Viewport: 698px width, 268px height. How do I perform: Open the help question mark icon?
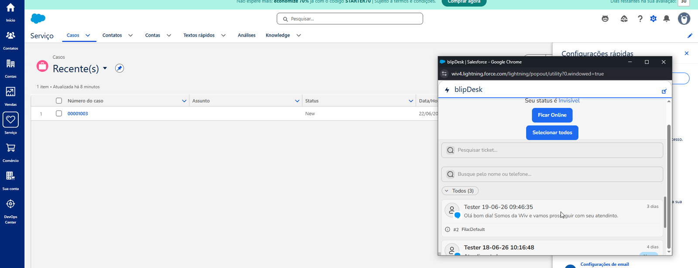[640, 19]
